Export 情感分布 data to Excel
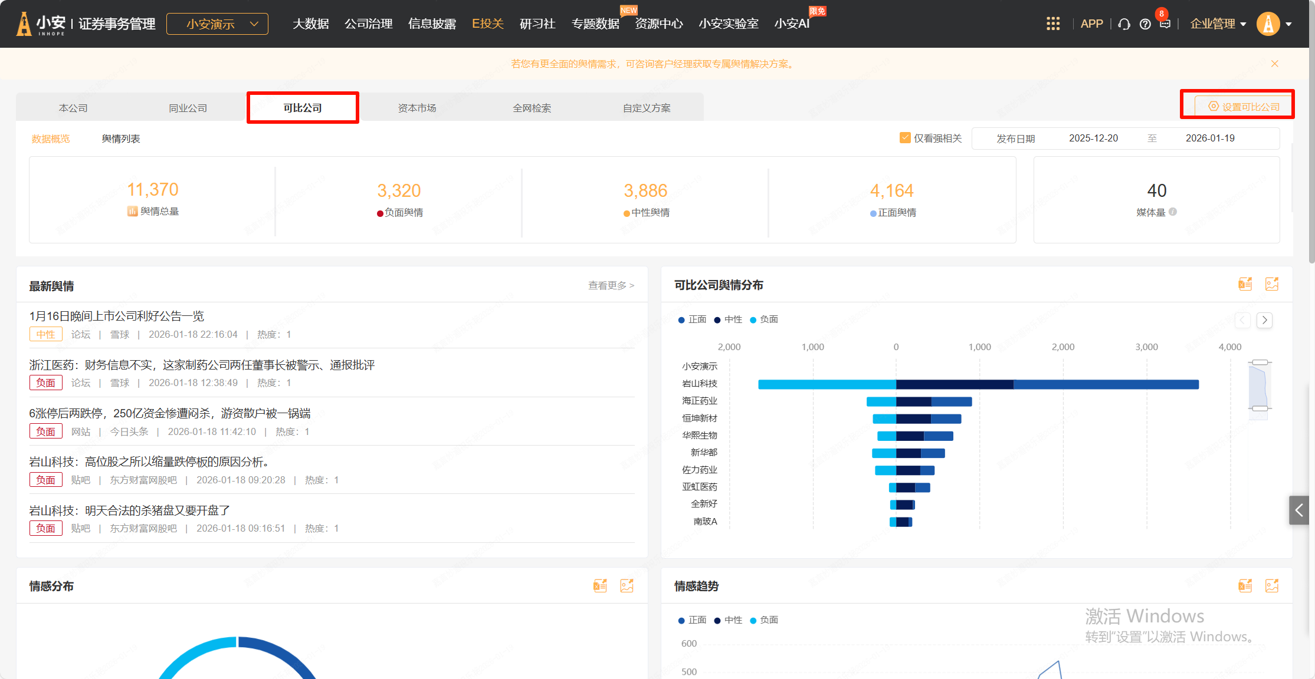Screen dimensions: 1315x679 click(600, 585)
